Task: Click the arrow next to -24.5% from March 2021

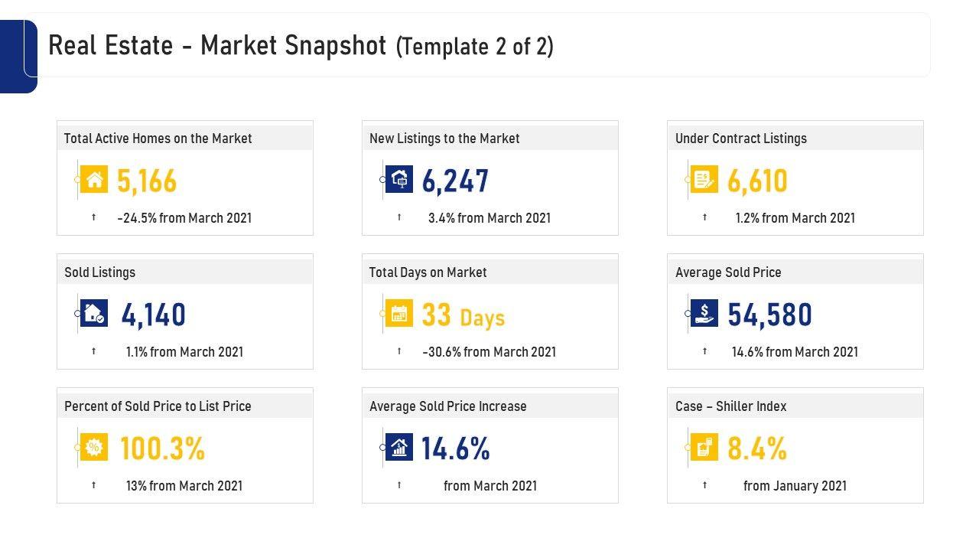Action: point(94,217)
